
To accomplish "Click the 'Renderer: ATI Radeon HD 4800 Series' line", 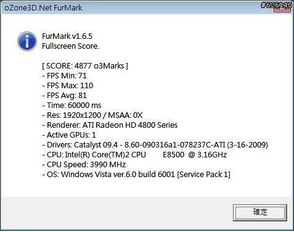I will 110,125.
